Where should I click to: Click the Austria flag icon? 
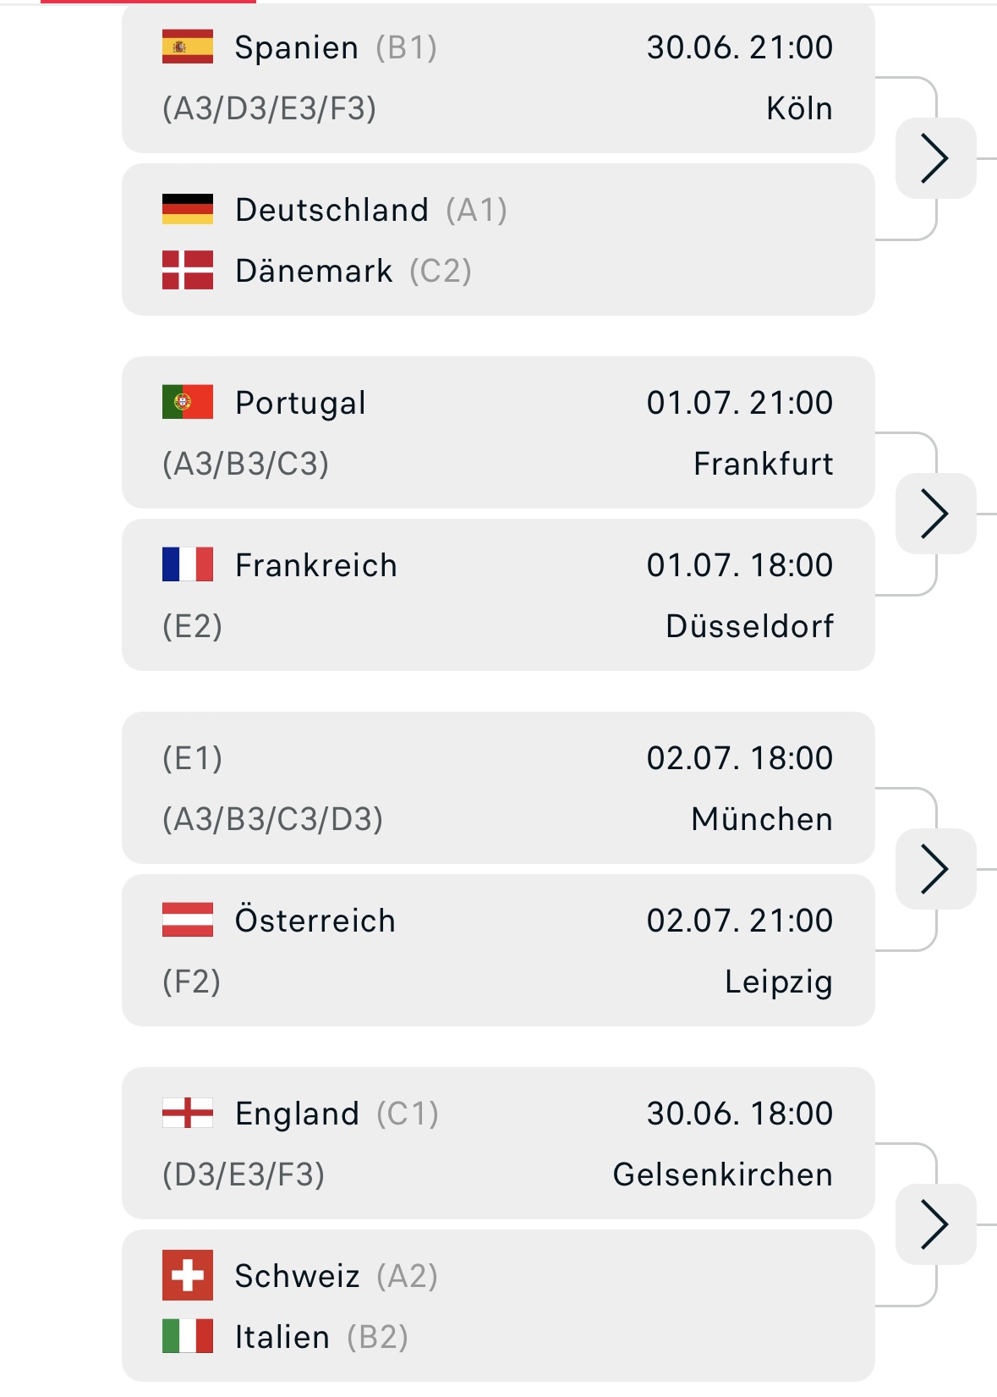(187, 920)
